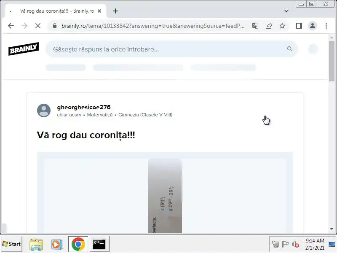The image size is (337, 253).
Task: Open File Explorer from the taskbar
Action: point(36,244)
